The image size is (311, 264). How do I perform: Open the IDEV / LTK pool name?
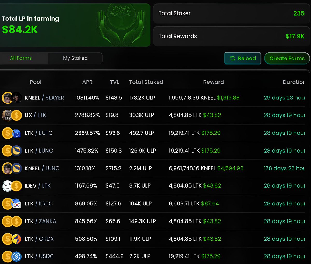pos(38,186)
